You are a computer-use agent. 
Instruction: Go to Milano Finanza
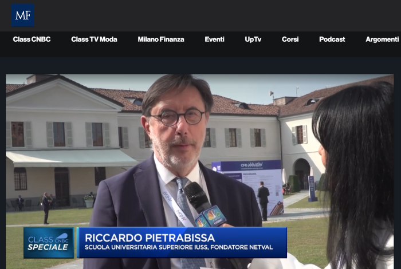[161, 39]
